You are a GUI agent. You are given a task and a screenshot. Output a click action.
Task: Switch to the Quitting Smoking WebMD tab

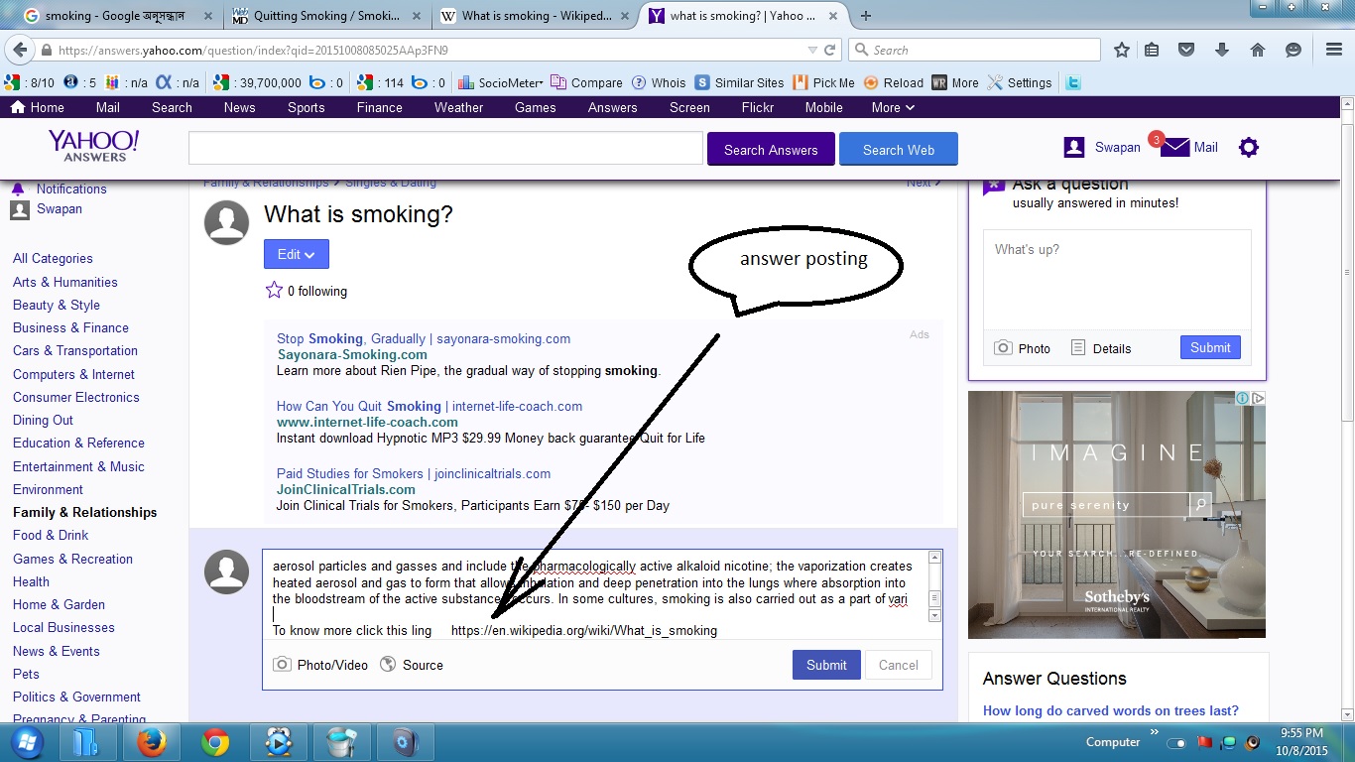click(327, 15)
